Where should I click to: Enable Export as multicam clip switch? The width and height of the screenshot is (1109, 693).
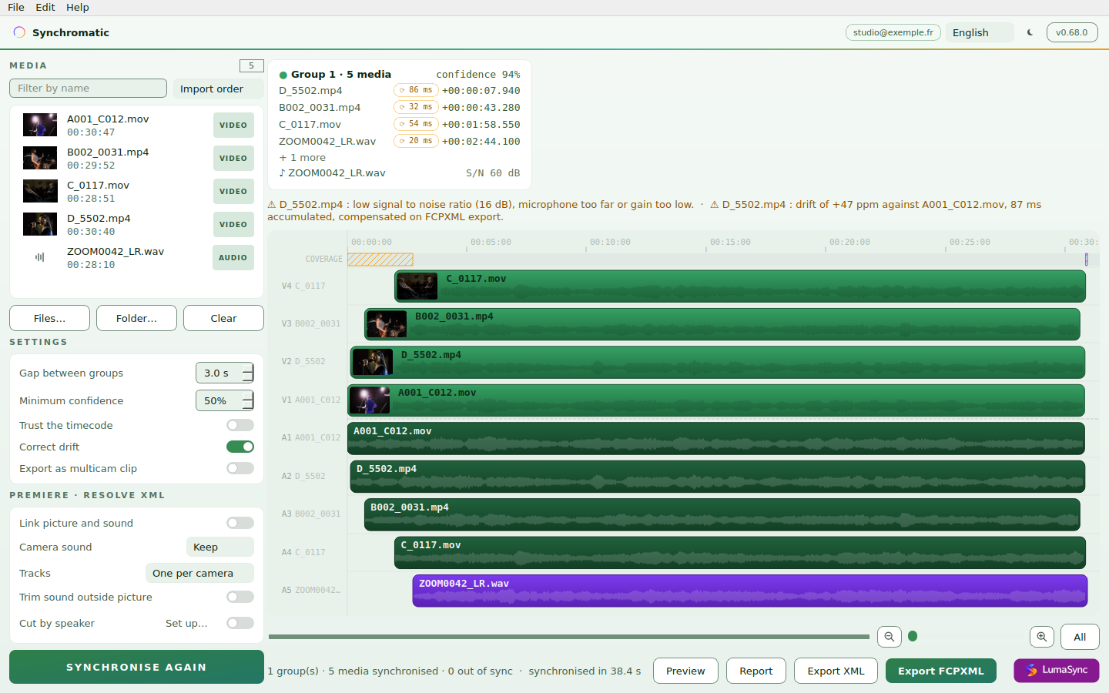(240, 468)
